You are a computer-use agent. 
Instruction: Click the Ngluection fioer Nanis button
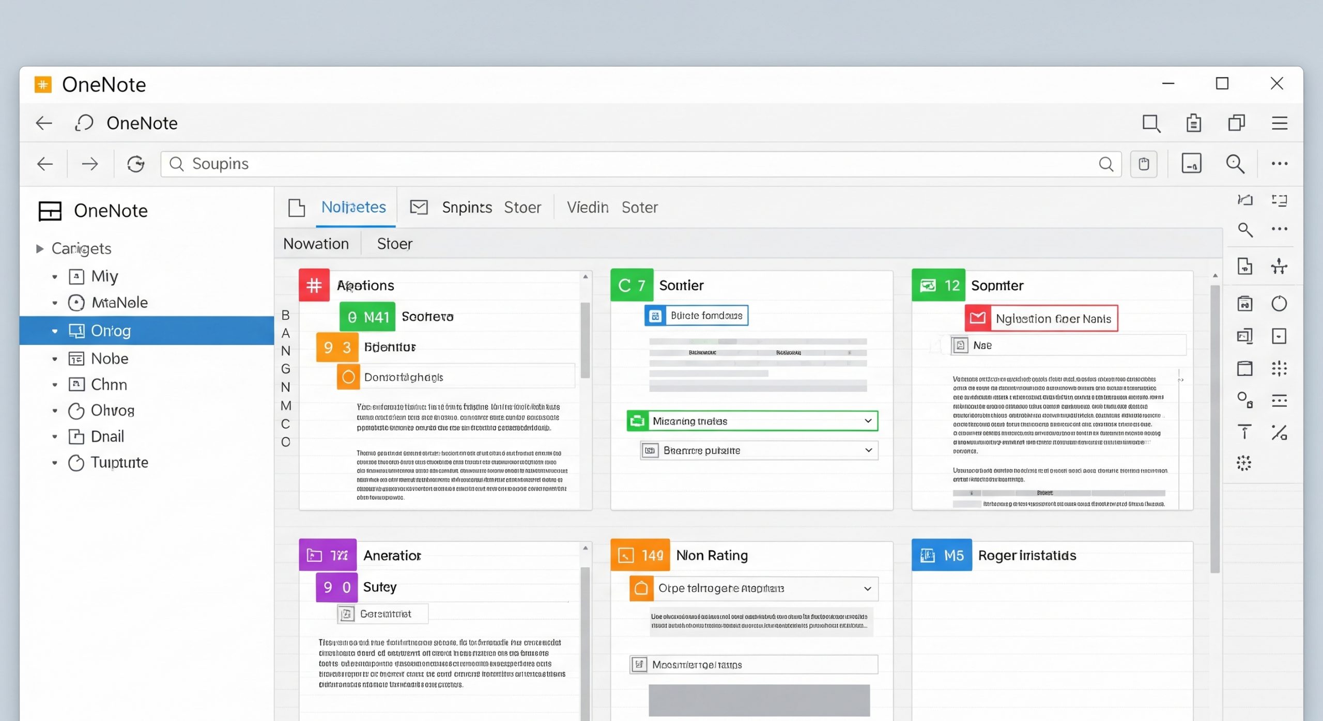1041,318
